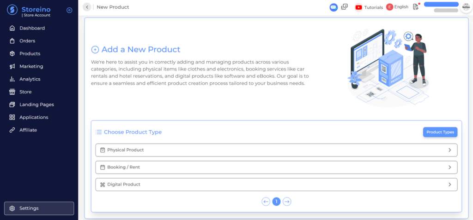Click the Products box icon
The width and height of the screenshot is (473, 220).
[12, 53]
